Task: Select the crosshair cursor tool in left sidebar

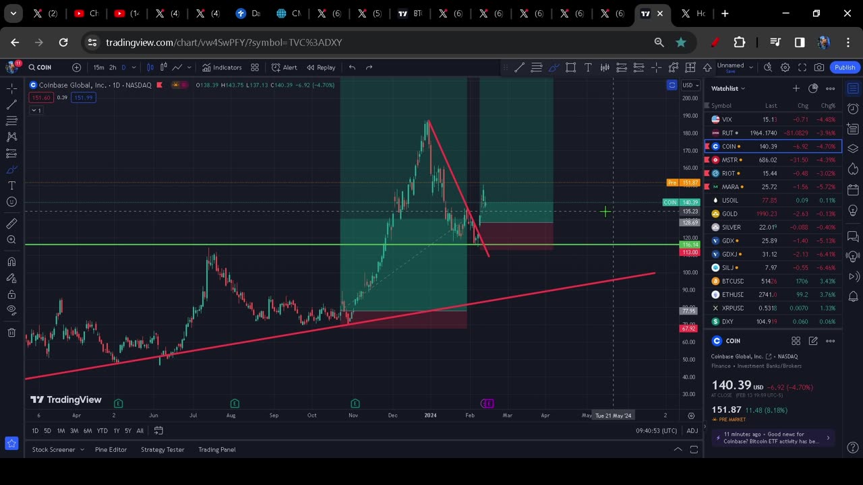Action: (11, 88)
